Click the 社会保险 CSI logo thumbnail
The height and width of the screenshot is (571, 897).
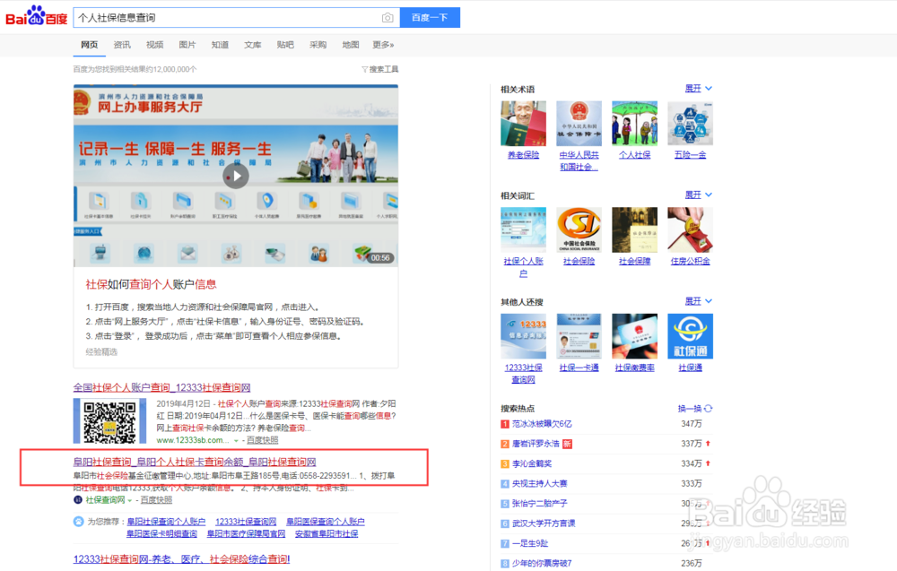(x=579, y=229)
